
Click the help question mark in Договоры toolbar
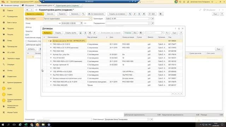pos(181,33)
